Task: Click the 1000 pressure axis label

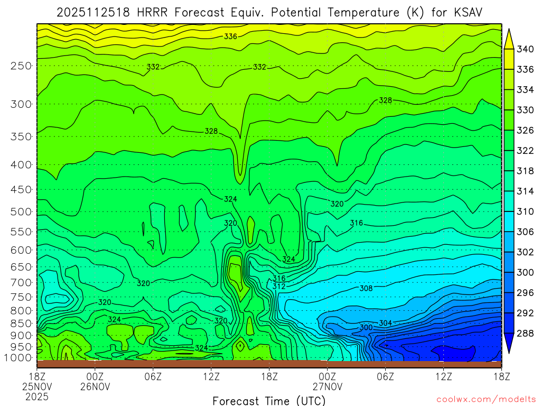Action: tap(18, 358)
